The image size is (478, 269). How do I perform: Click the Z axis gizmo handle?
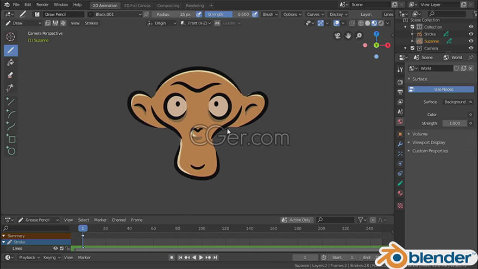(376, 34)
